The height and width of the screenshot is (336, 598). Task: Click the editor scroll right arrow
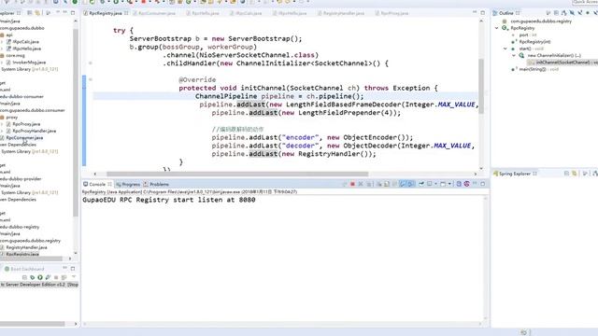pos(476,174)
